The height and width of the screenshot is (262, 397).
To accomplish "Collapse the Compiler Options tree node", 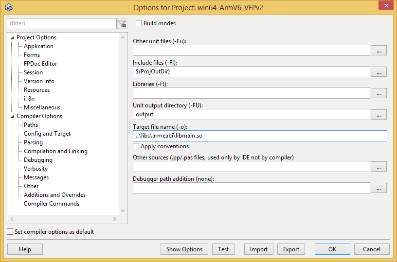I will point(12,116).
